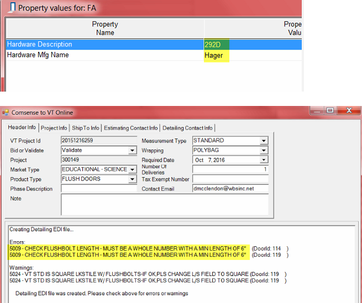Select the Detailing Contact Info tab
The image size is (362, 303).
click(x=187, y=128)
